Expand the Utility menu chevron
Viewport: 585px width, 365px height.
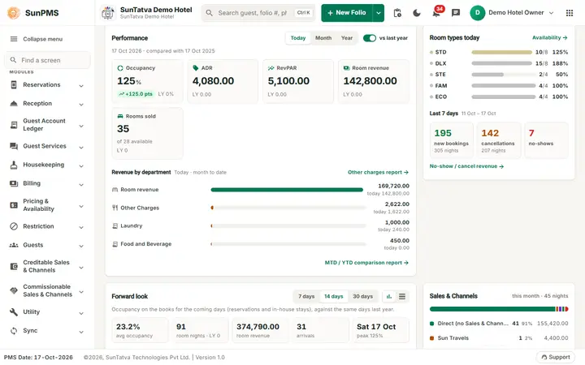click(81, 314)
